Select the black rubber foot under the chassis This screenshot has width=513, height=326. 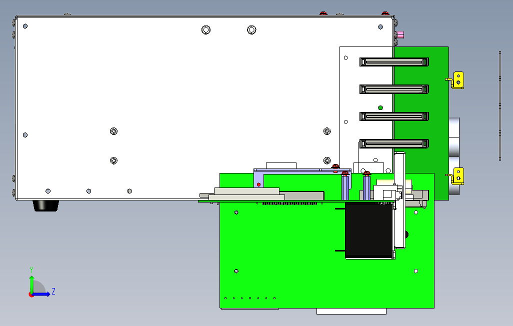point(46,206)
